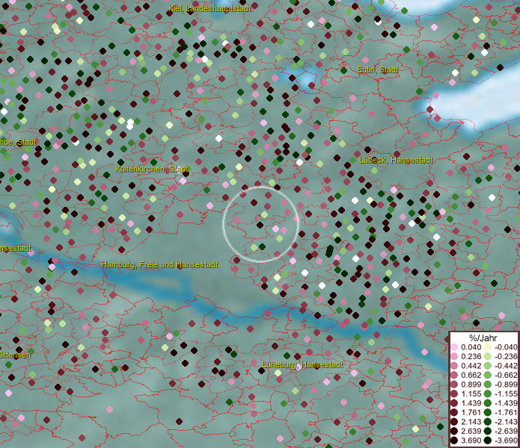
Task: Pick the 0.040 legend color swatch
Action: [454, 347]
